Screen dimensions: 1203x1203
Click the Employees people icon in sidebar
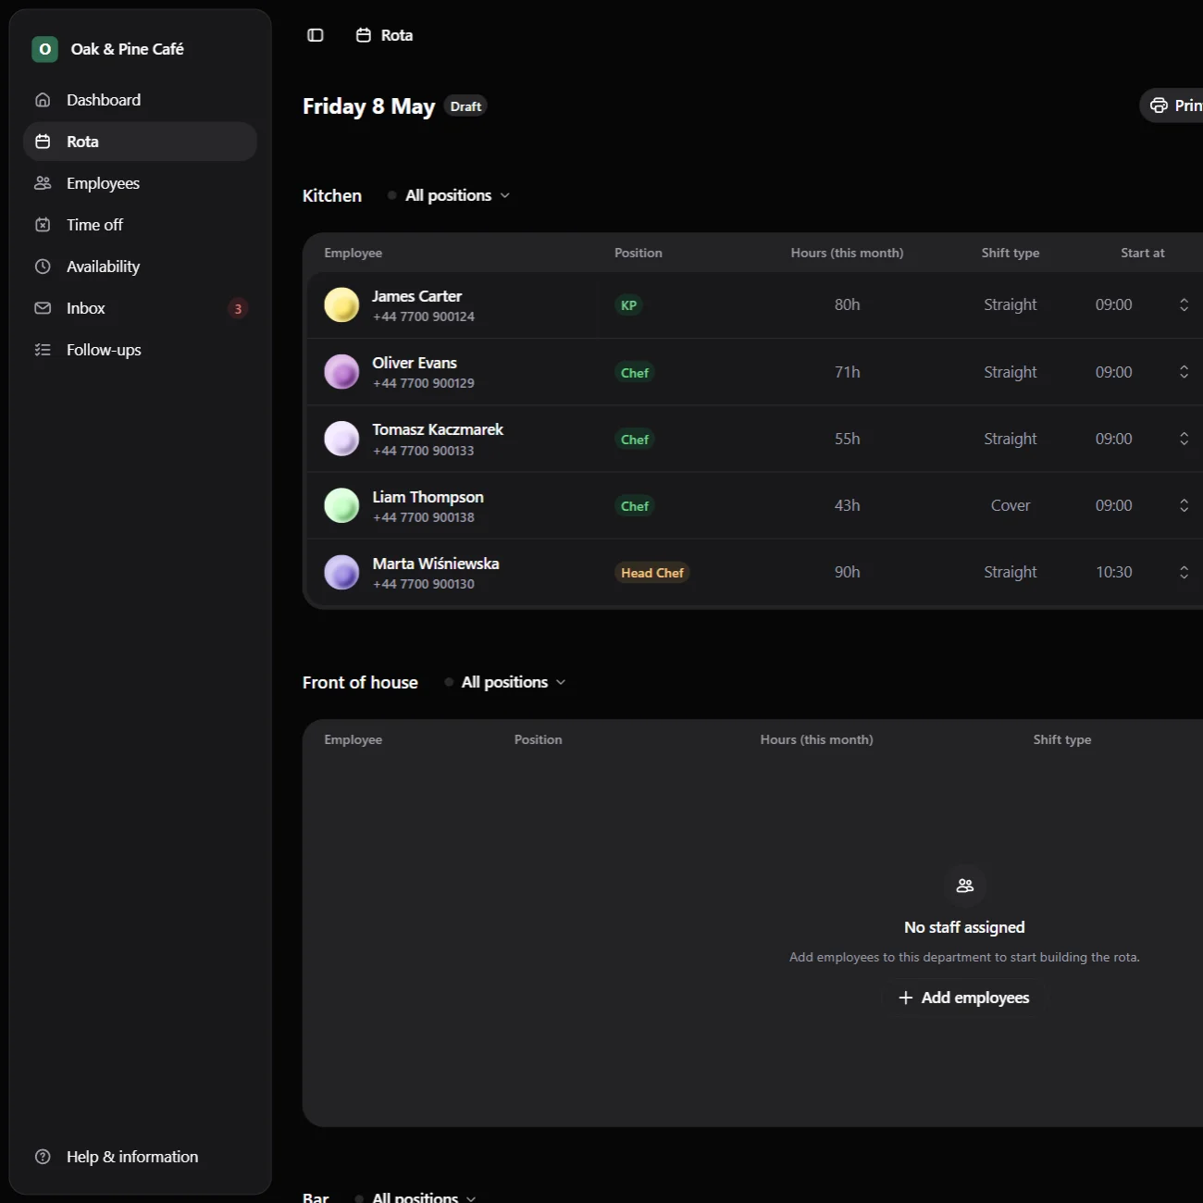tap(43, 183)
